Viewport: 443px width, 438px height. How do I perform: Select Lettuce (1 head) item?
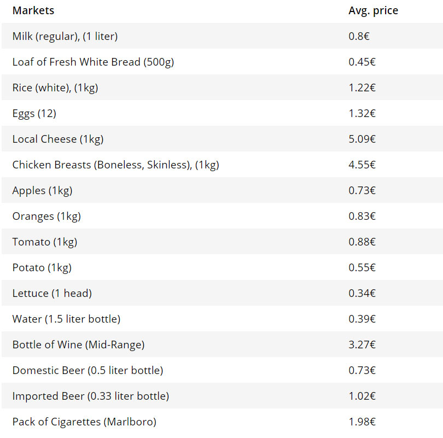(x=53, y=293)
